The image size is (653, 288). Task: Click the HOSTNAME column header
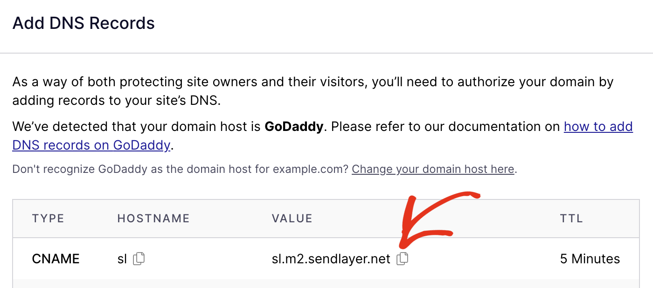click(x=153, y=218)
